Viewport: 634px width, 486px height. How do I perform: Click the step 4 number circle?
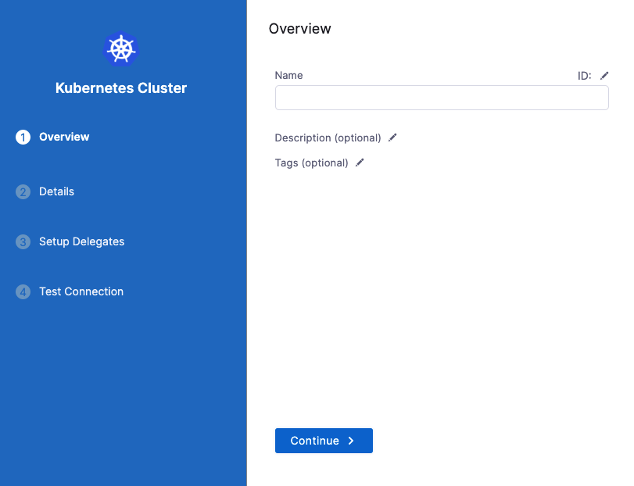pos(23,292)
